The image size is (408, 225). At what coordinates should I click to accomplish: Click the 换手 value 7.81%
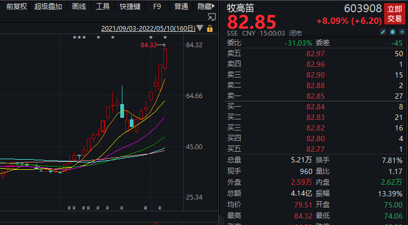392,160
